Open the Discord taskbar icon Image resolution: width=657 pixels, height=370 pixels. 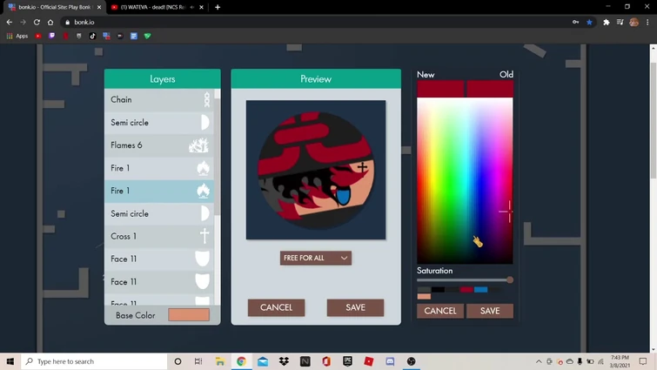(x=390, y=361)
